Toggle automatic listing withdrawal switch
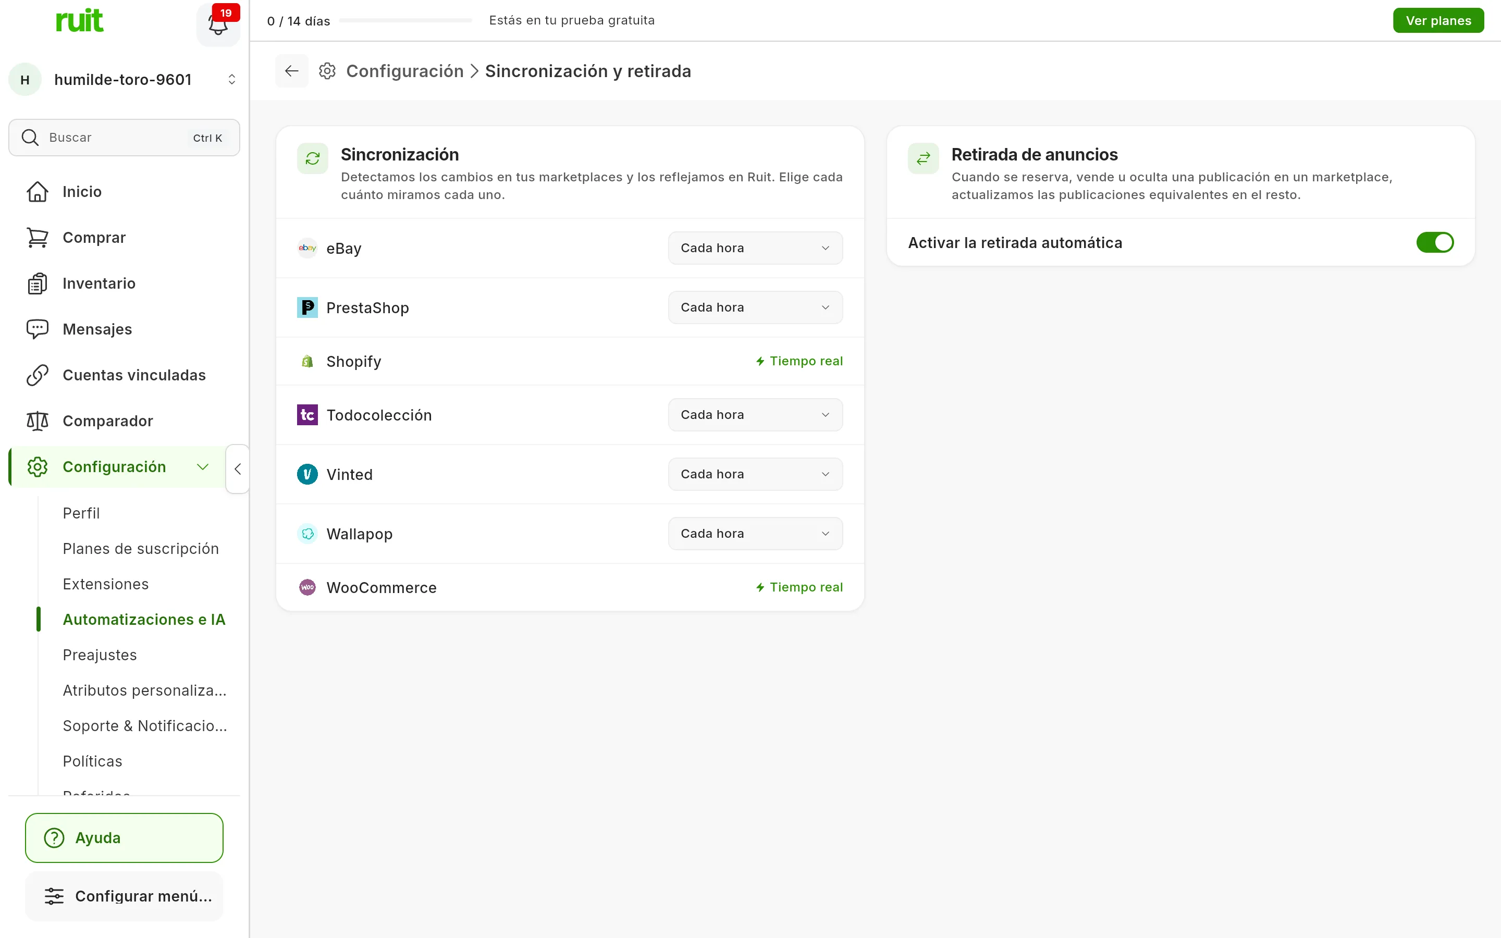This screenshot has width=1501, height=938. click(x=1435, y=242)
